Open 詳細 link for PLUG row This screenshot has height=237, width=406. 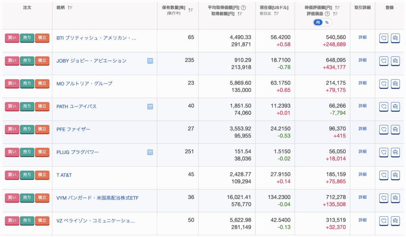click(362, 152)
